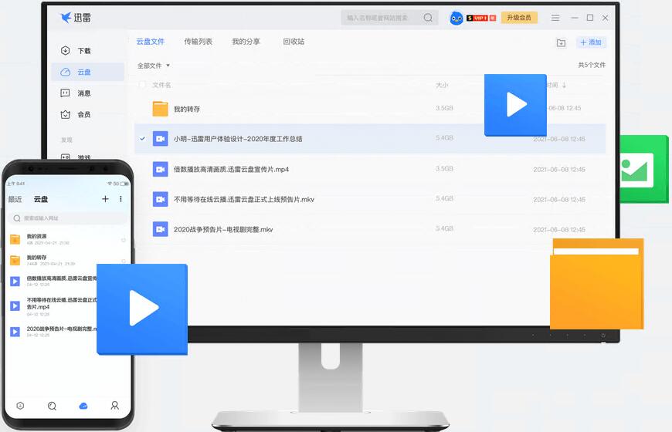Image resolution: width=672 pixels, height=432 pixels.
Task: Click the 文件名 column header
Action: pos(161,85)
